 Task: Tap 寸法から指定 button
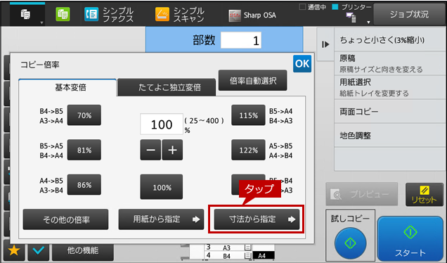coord(257,219)
